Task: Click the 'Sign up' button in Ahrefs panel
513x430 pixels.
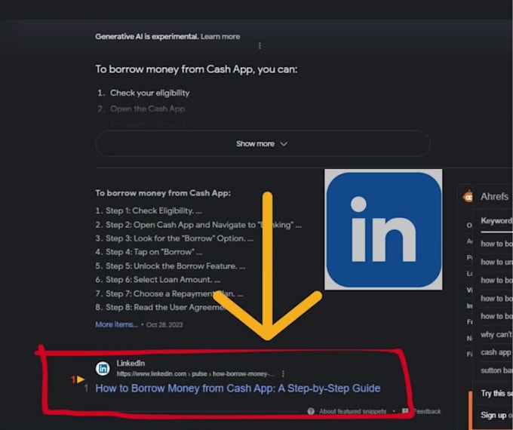Action: pos(493,415)
